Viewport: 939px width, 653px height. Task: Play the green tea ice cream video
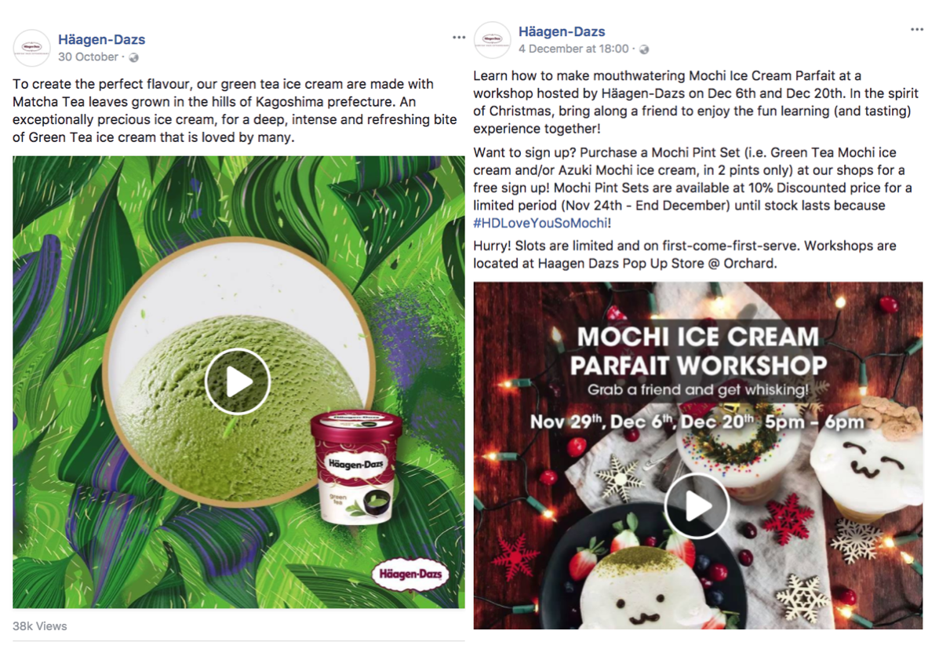pos(238,381)
